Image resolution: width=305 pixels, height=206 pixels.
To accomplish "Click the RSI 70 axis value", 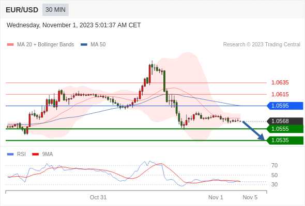I will click(274, 165).
